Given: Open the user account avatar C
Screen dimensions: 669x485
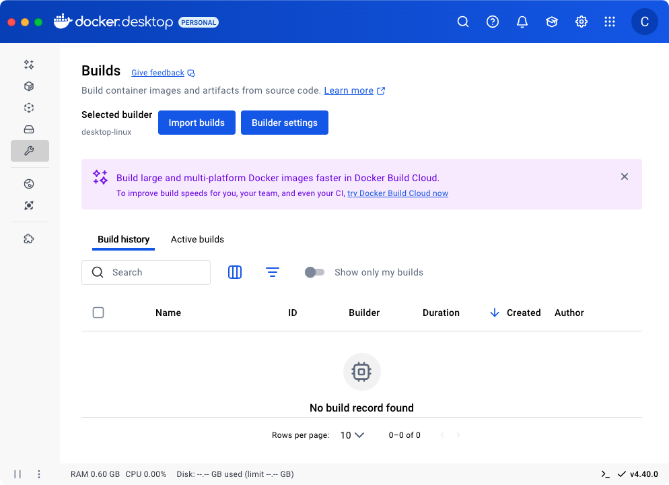Looking at the screenshot, I should [644, 22].
